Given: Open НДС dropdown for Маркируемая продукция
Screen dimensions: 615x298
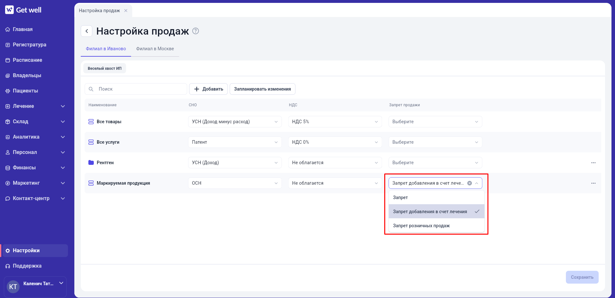Looking at the screenshot, I should click(335, 183).
